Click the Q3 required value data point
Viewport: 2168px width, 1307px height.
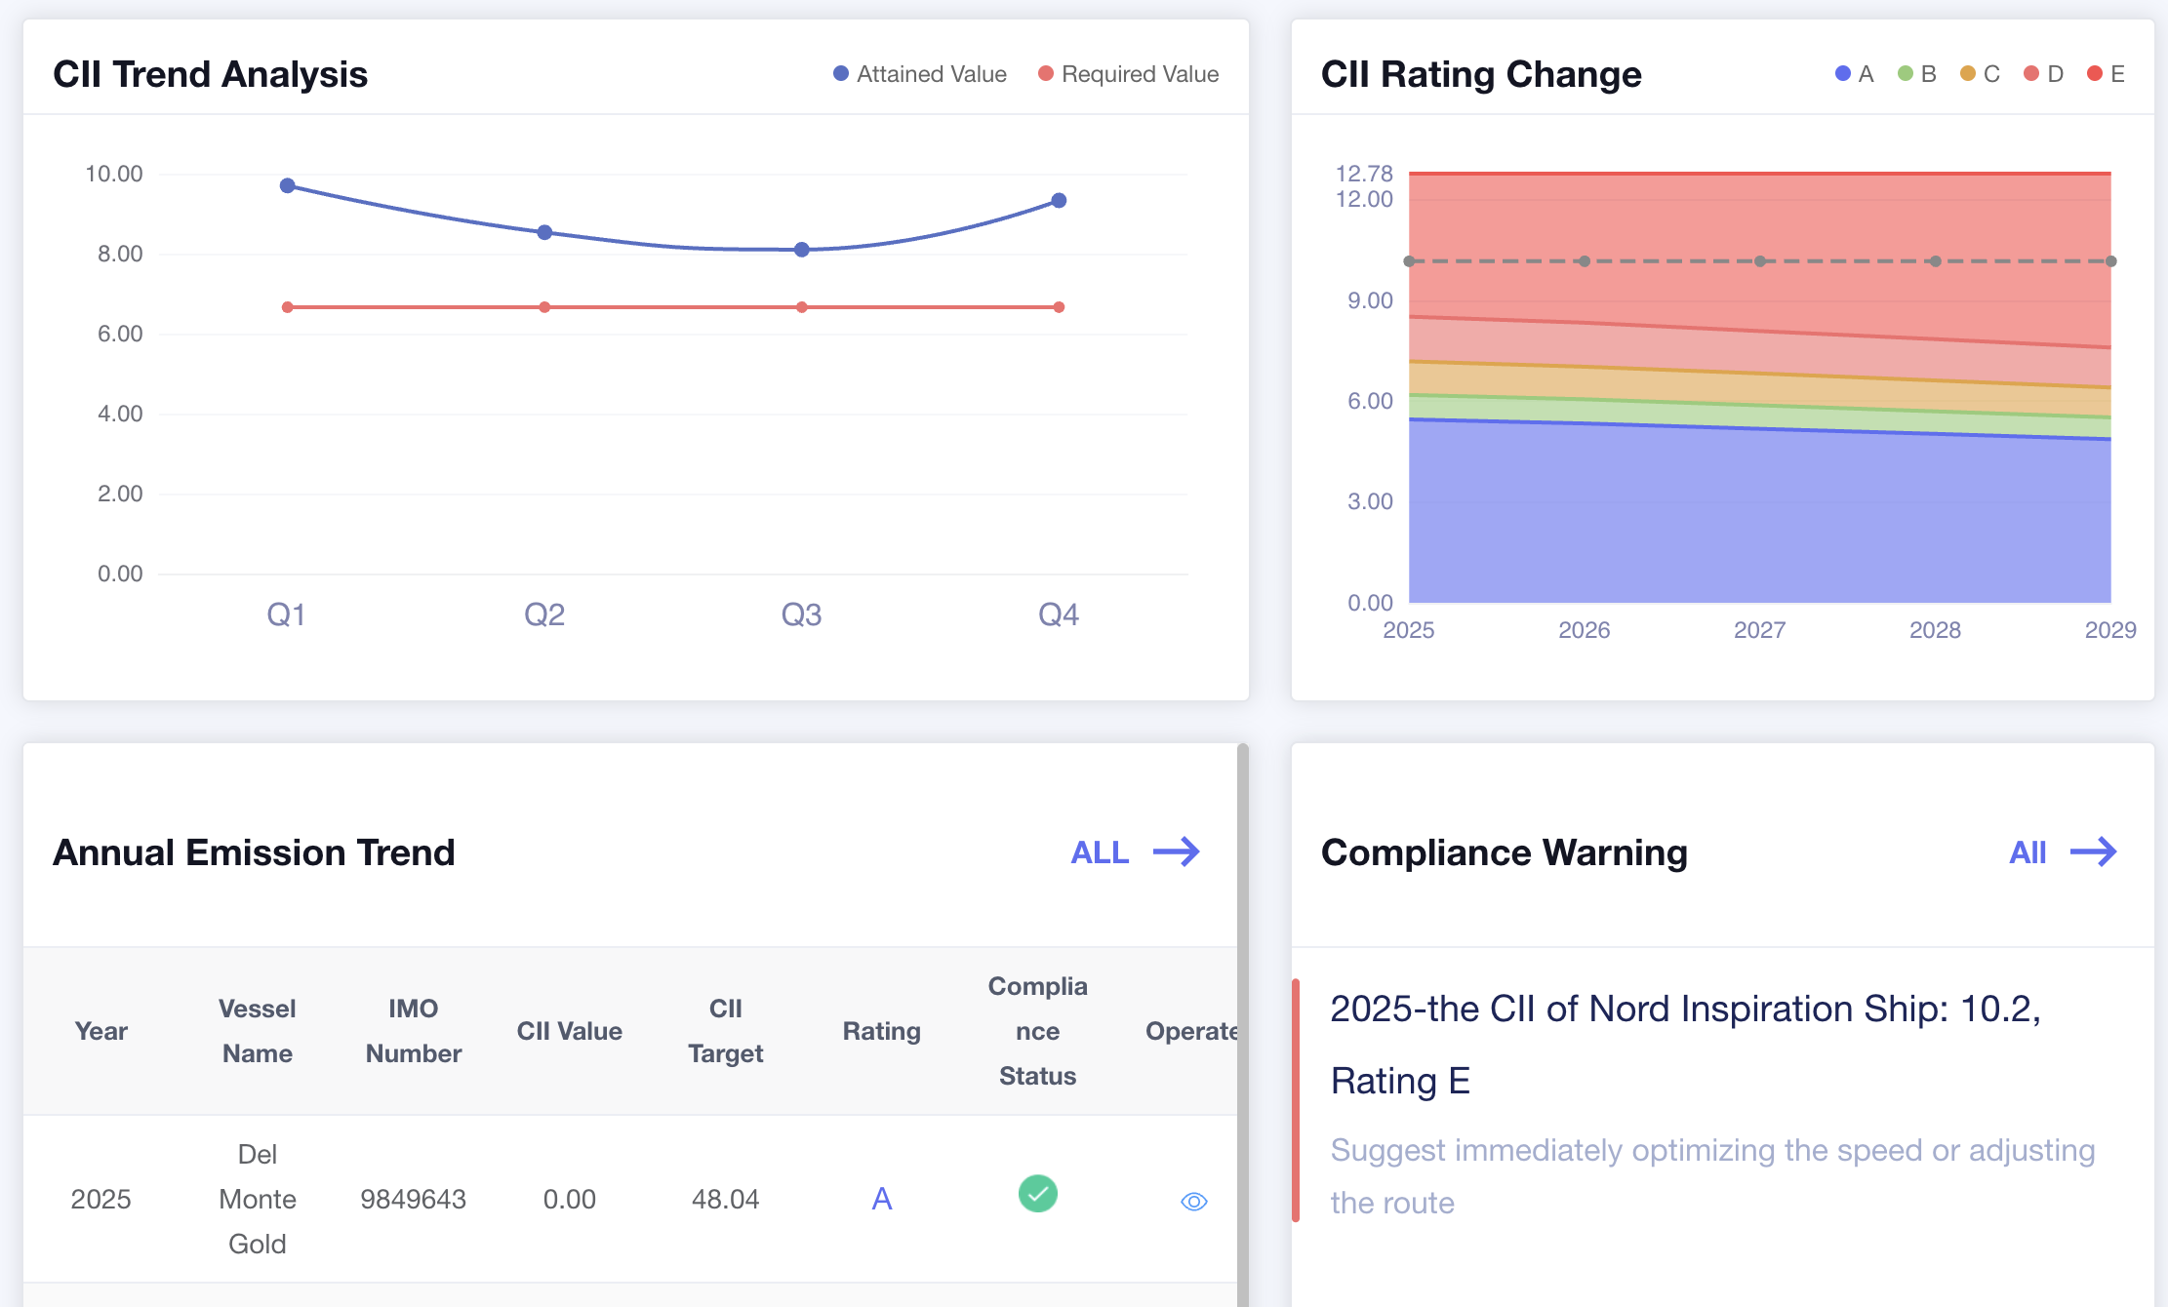[802, 307]
